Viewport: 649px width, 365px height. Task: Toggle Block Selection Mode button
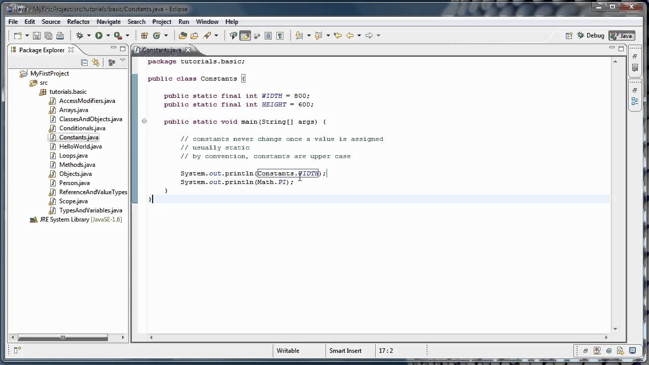268,35
